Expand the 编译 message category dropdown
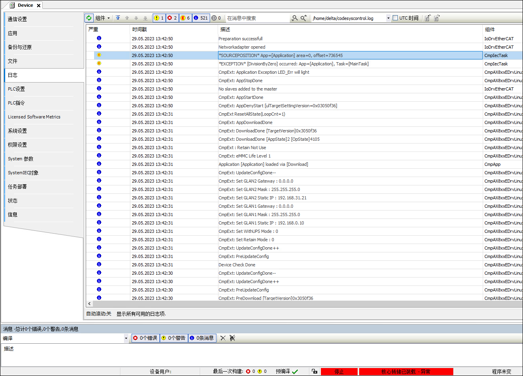This screenshot has width=523, height=376. pos(126,338)
